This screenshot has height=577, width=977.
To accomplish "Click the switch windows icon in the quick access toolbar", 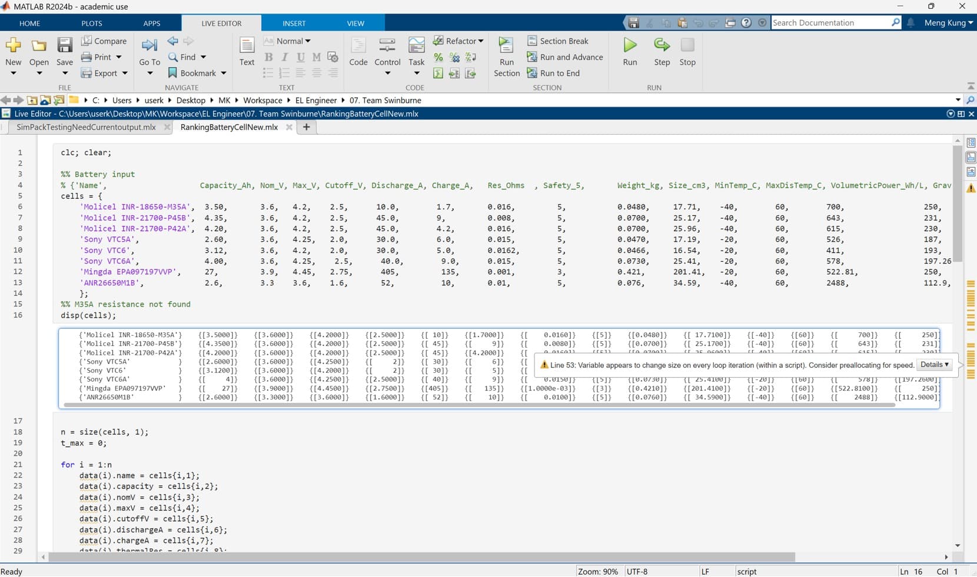I will (x=730, y=23).
